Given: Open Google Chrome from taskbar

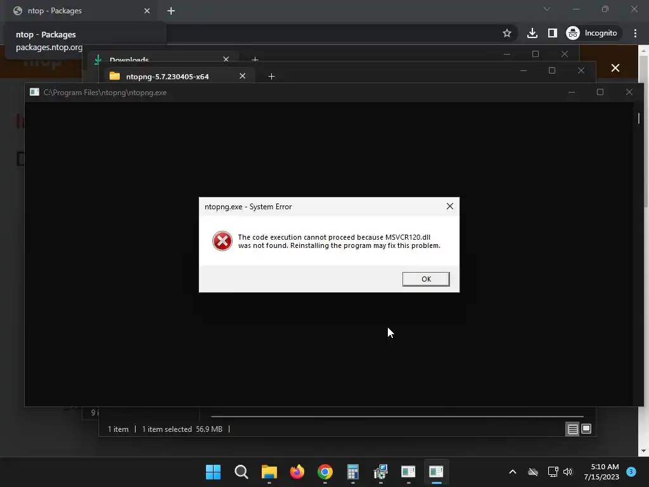Looking at the screenshot, I should coord(325,472).
